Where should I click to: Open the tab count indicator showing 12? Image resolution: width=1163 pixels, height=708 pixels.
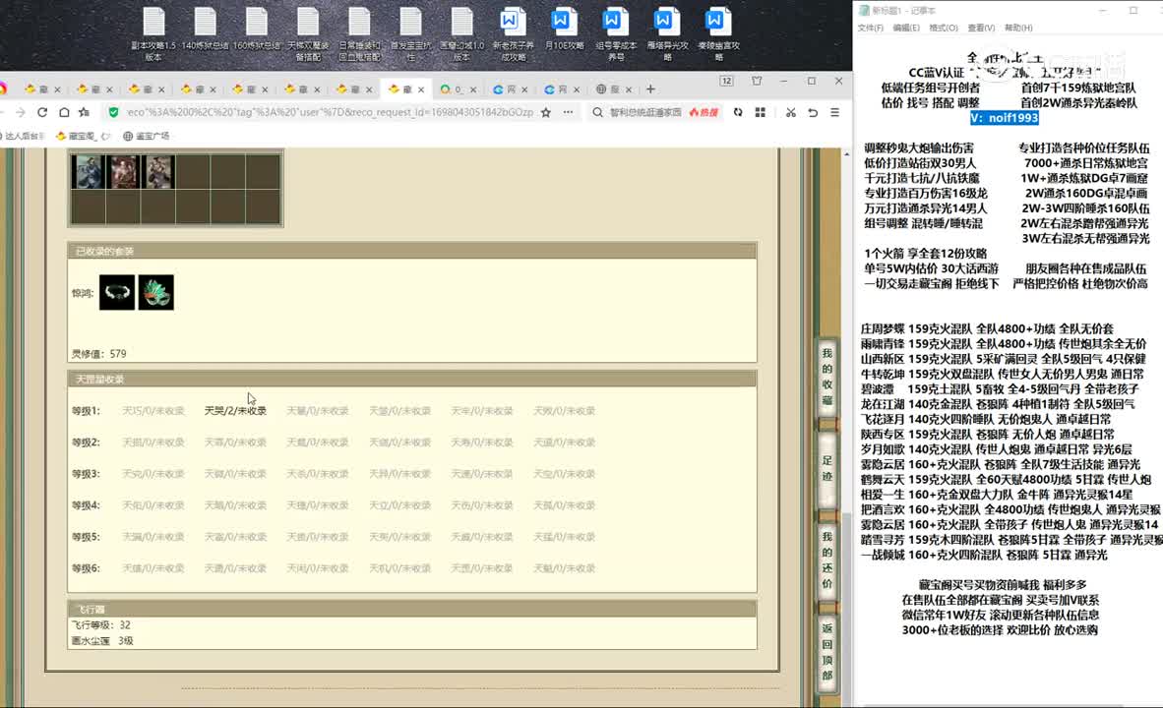[726, 81]
